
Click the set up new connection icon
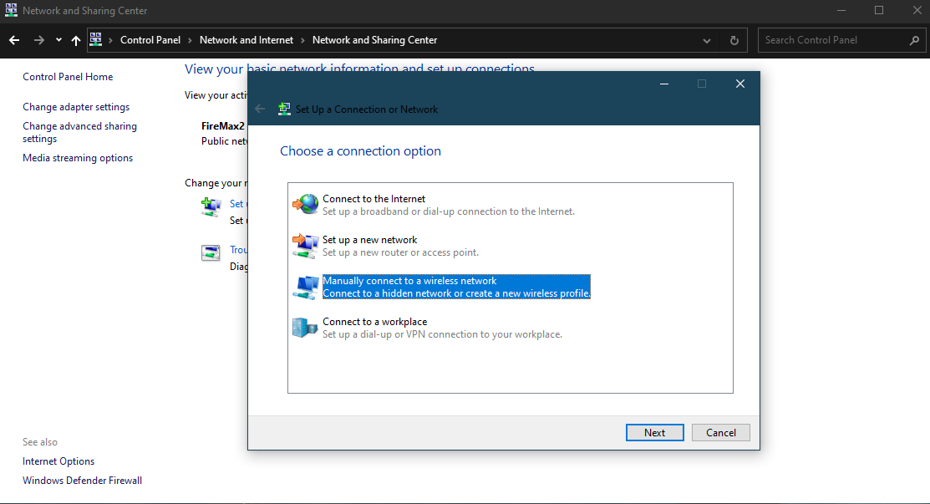[x=211, y=206]
